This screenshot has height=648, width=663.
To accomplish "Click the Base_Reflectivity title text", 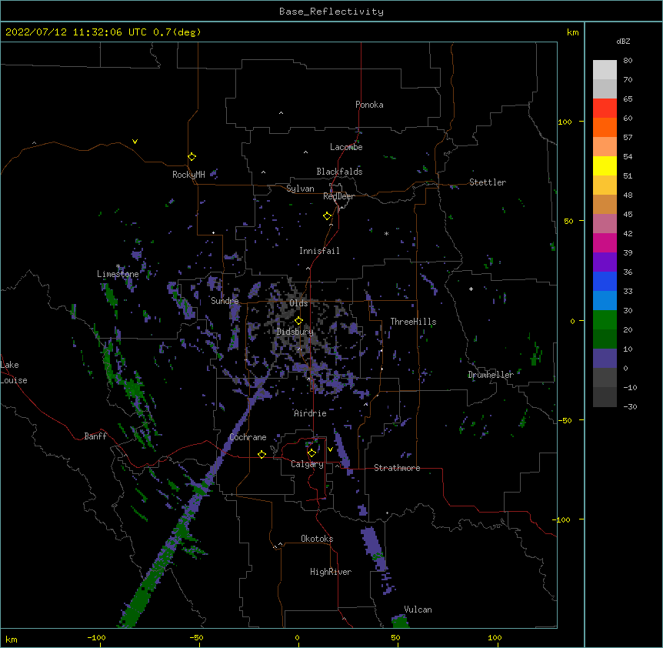I will pos(331,12).
